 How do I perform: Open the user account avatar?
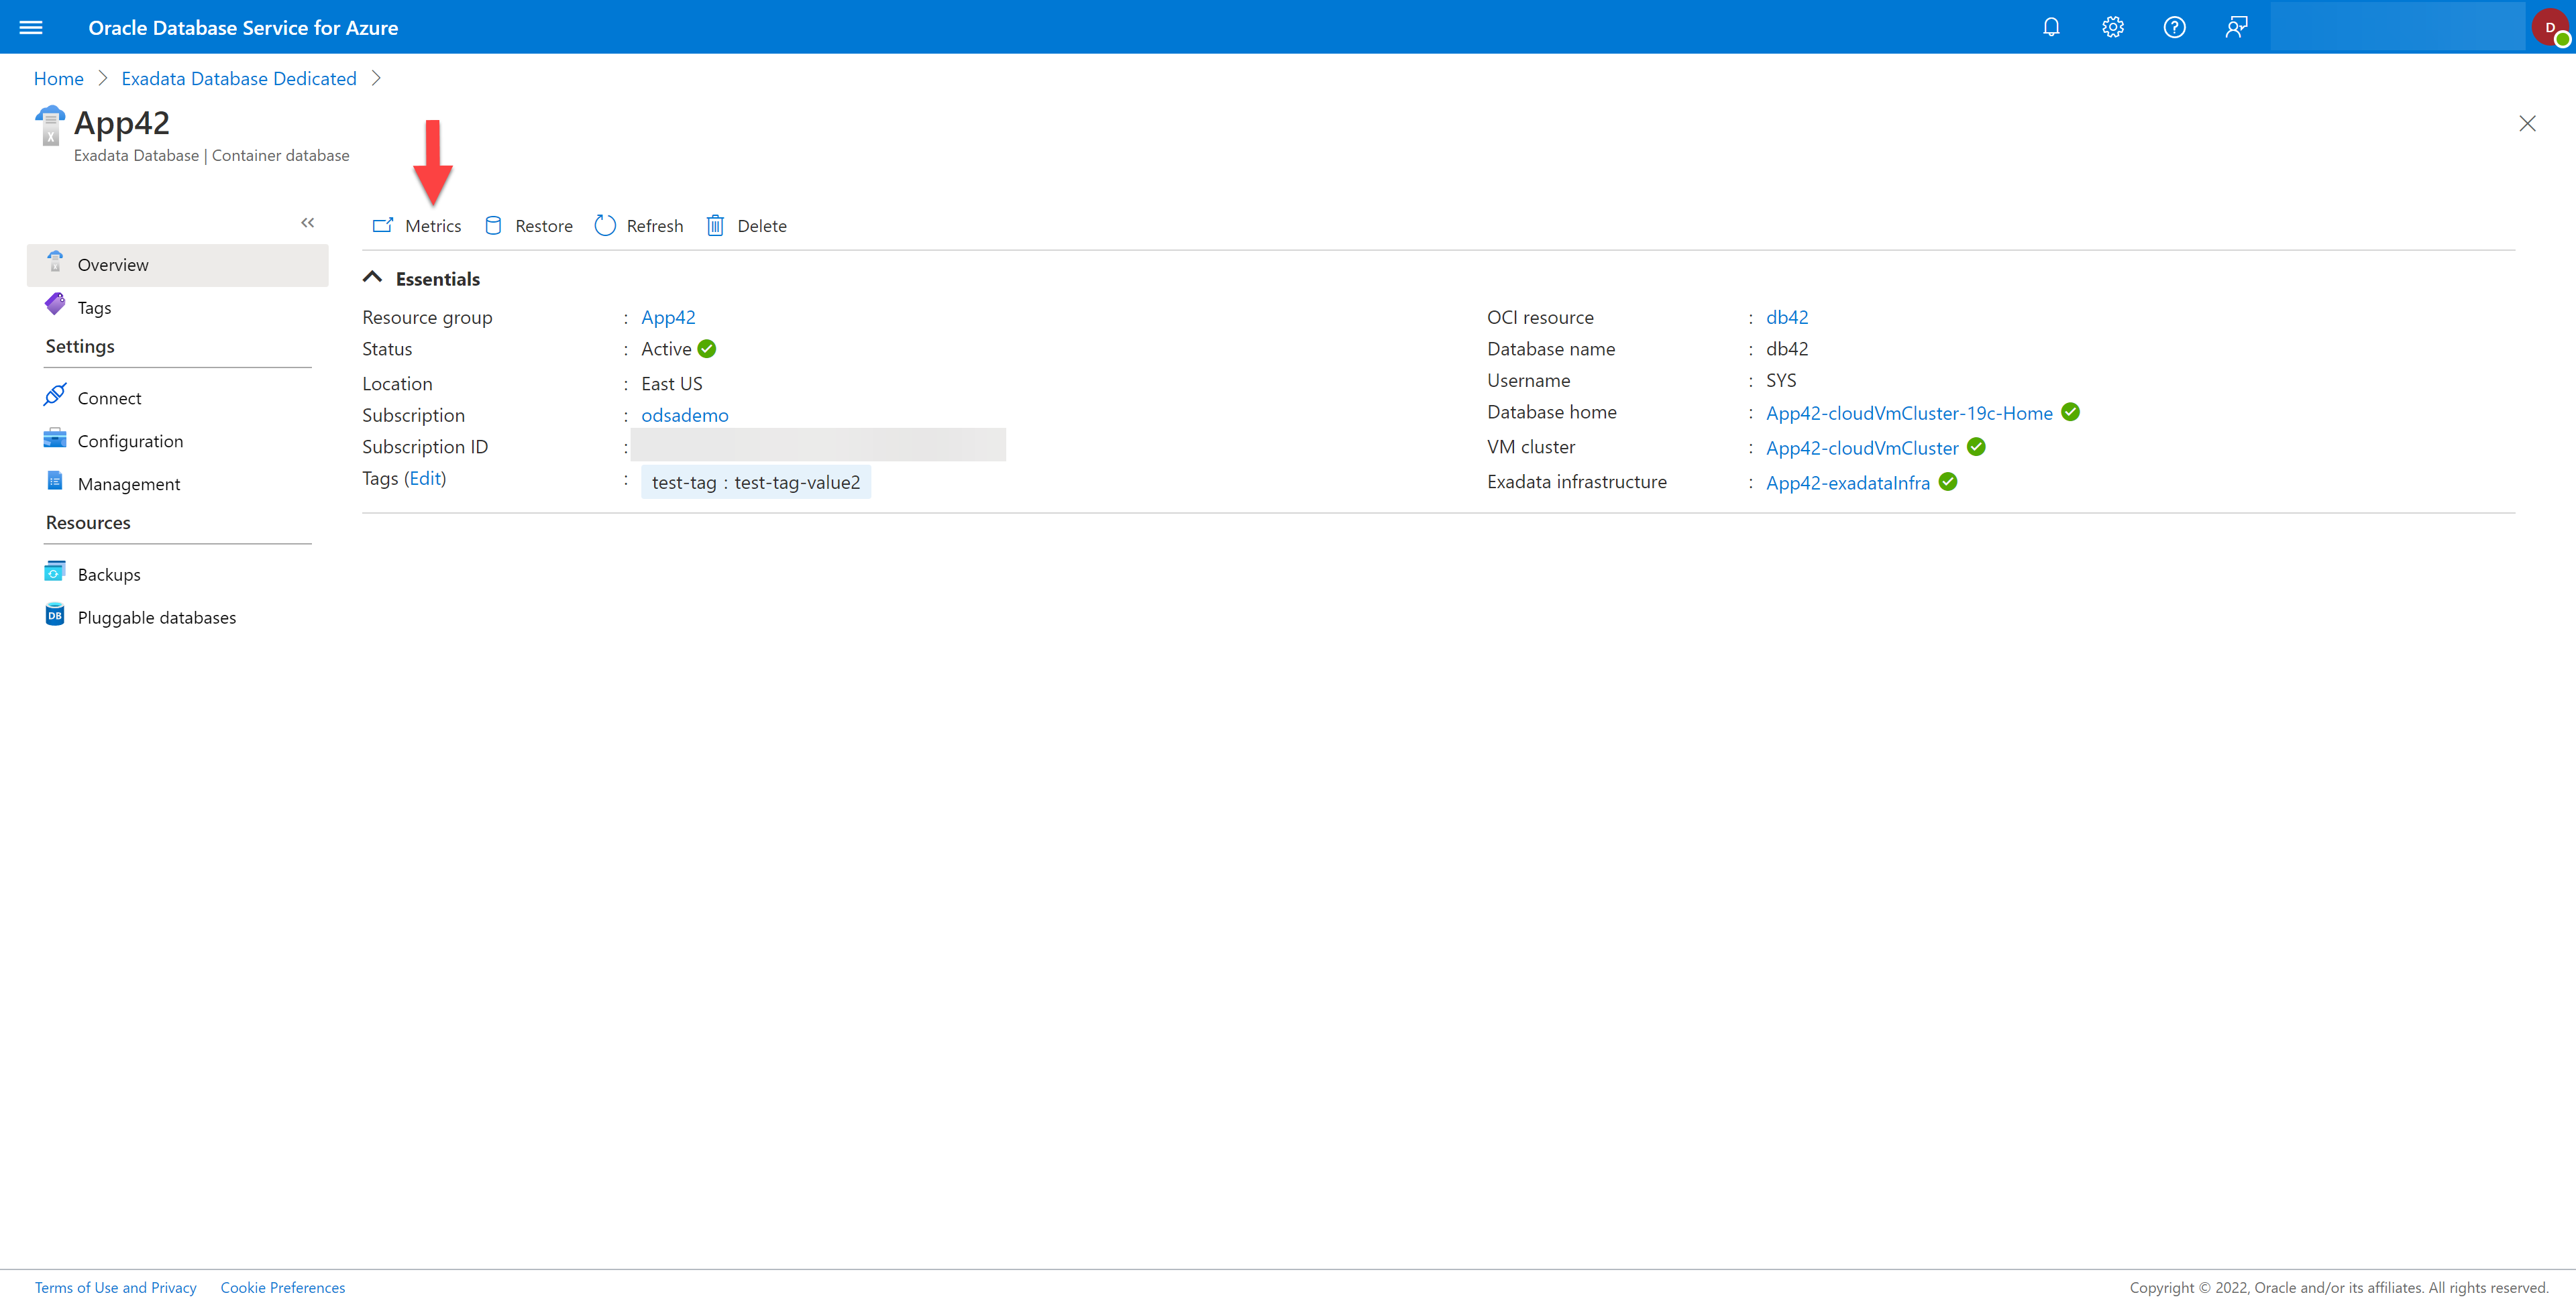pyautogui.click(x=2551, y=27)
